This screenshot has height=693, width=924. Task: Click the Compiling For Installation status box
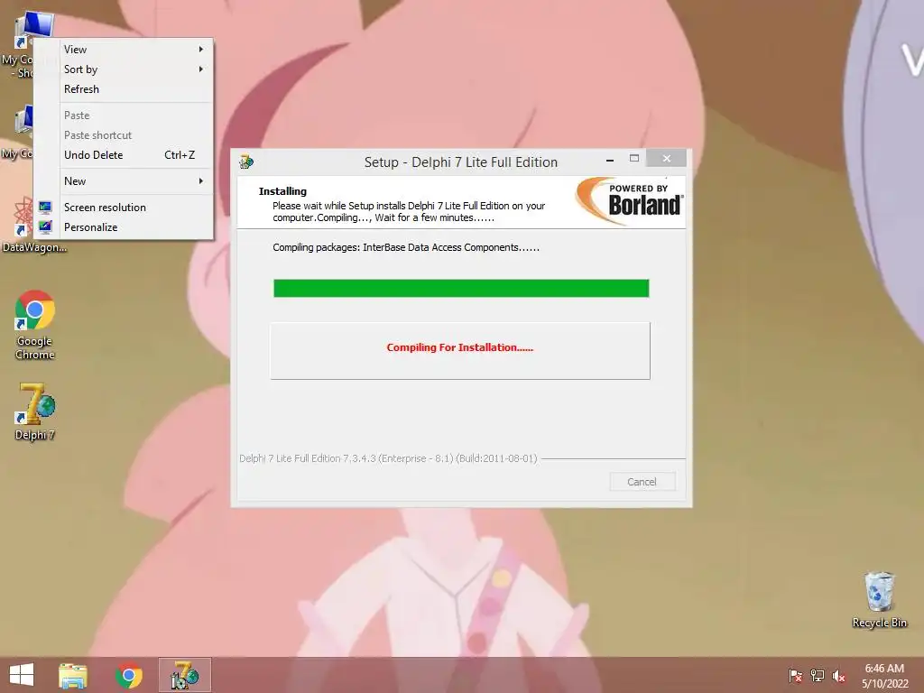pos(460,351)
